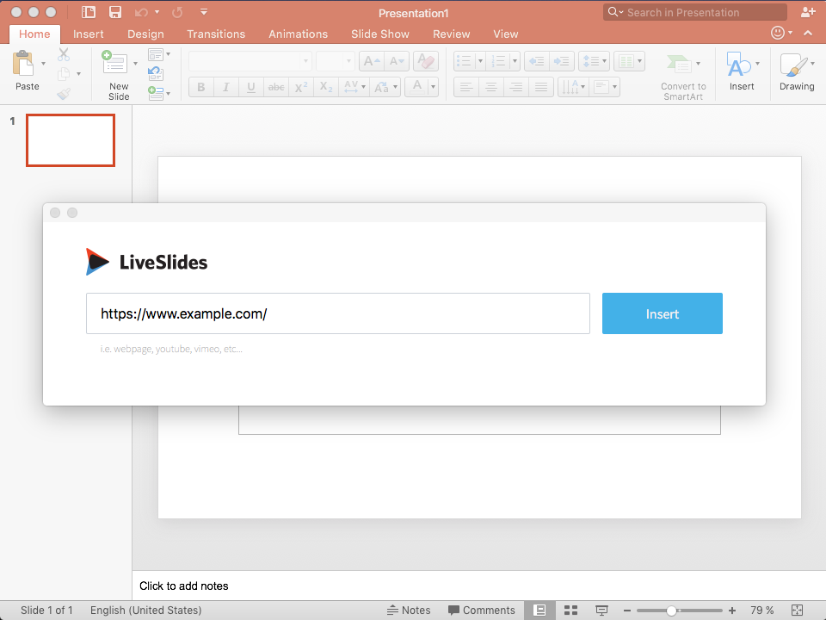Select Align Right paragraph option
Screen dimensions: 826x620
(x=515, y=87)
